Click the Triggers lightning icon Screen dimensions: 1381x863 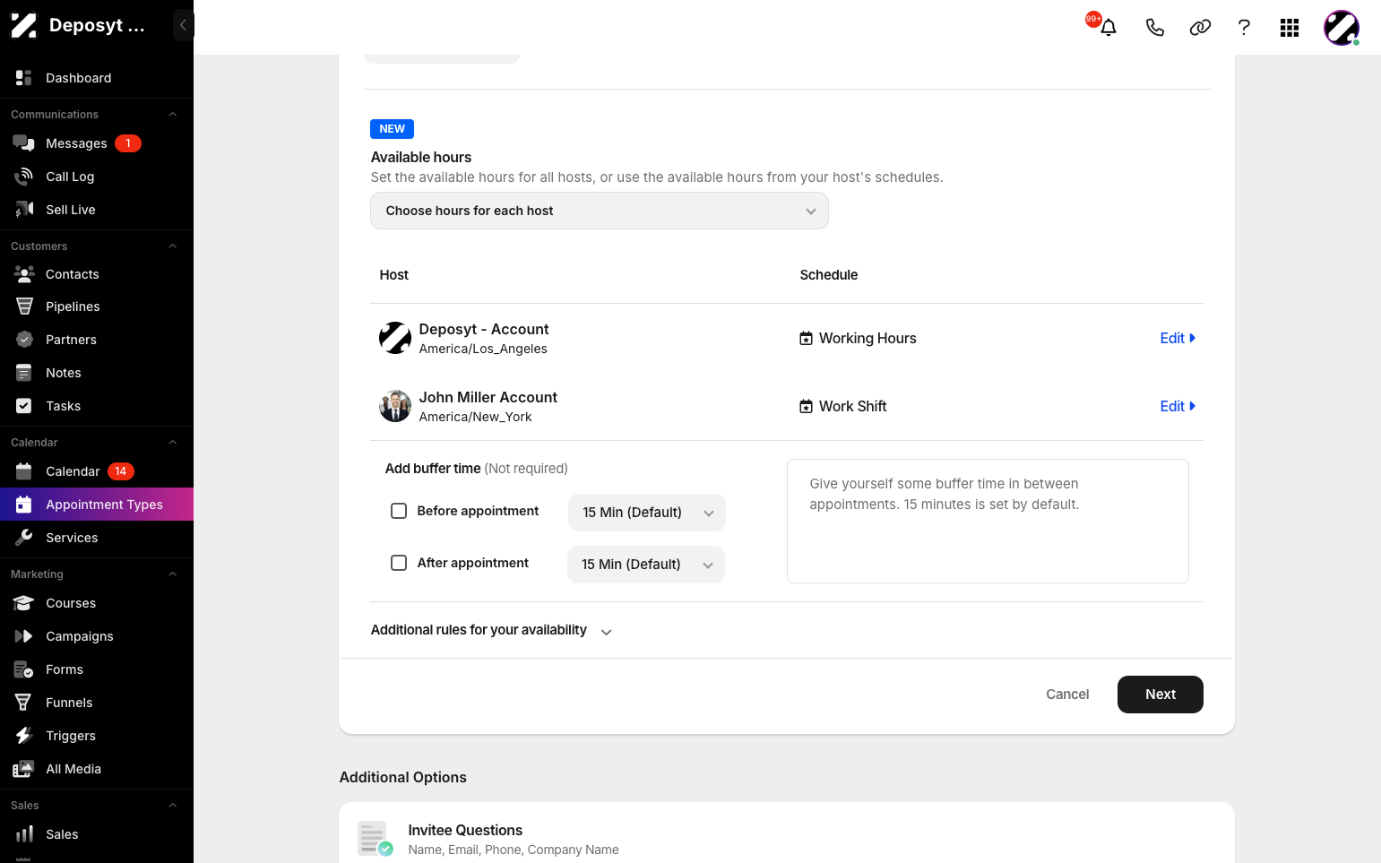point(24,736)
